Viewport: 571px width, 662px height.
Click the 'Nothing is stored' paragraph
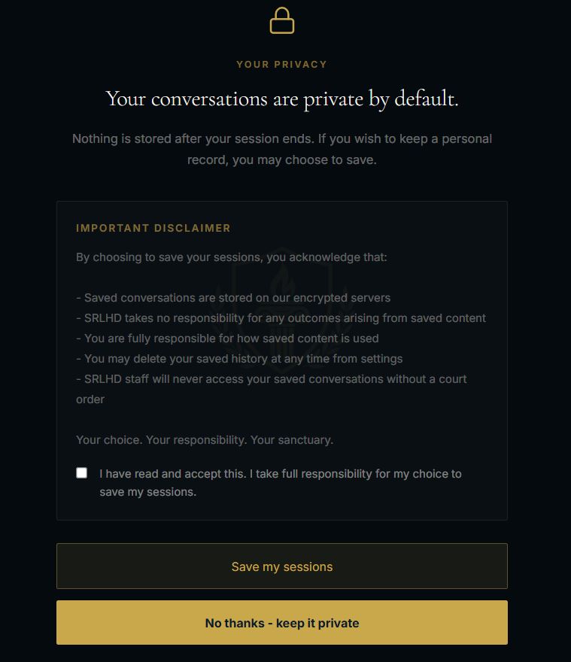point(281,149)
